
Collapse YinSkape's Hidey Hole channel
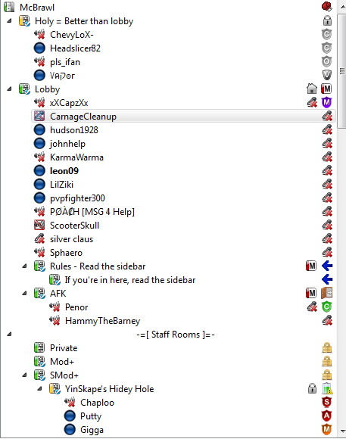pyautogui.click(x=40, y=388)
